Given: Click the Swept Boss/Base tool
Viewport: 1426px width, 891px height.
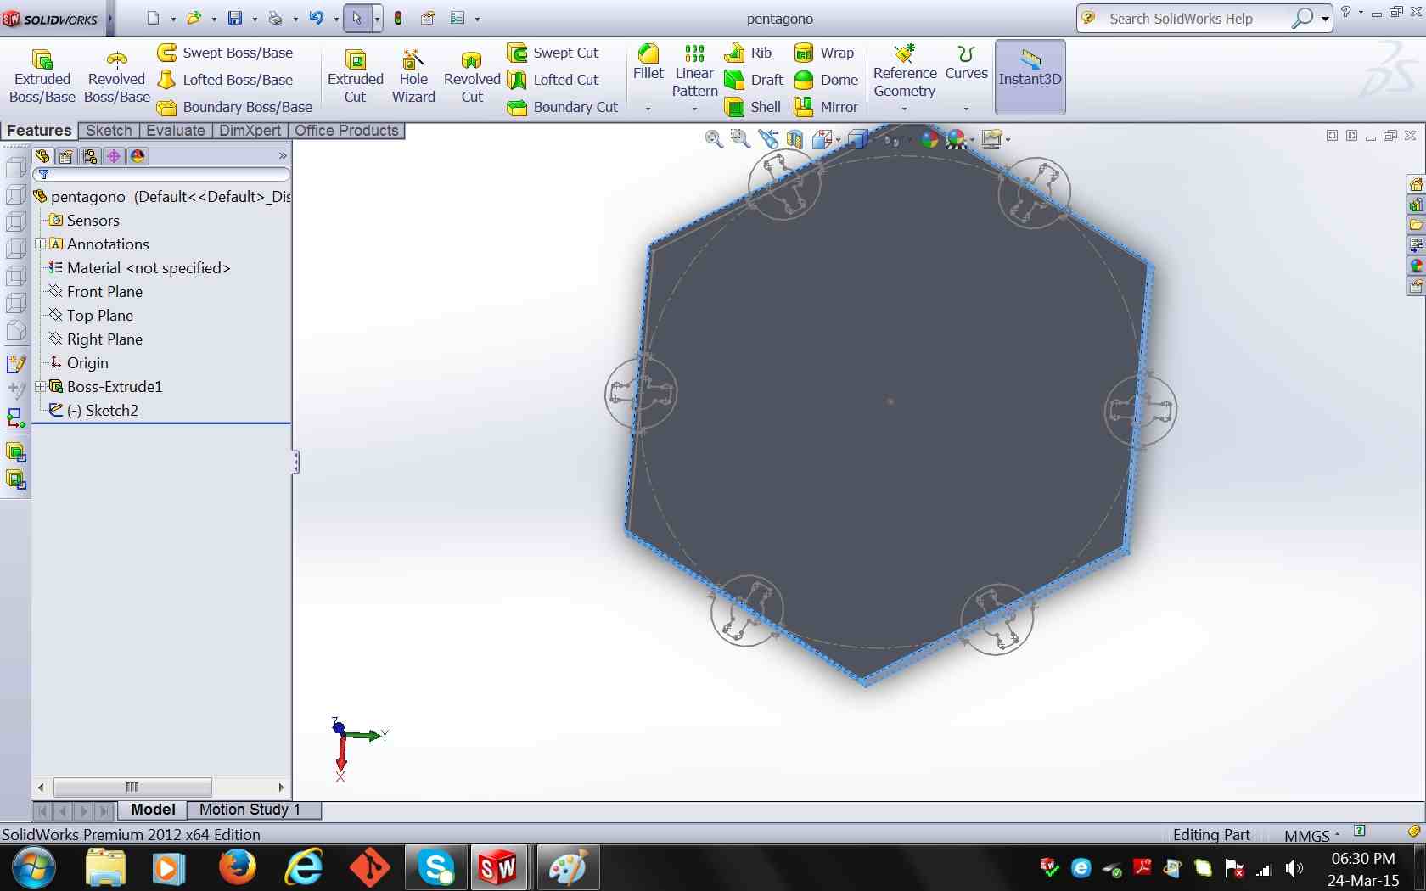Looking at the screenshot, I should [x=225, y=53].
